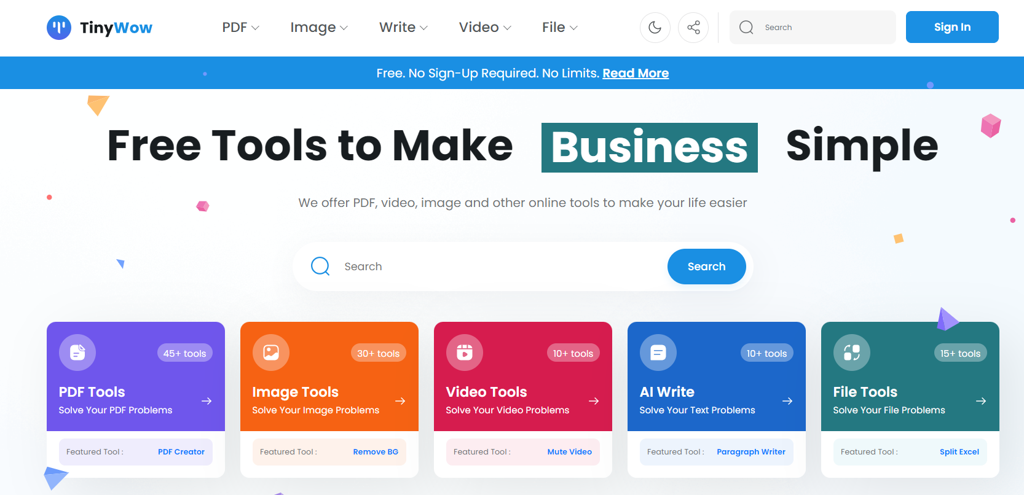Open the AI Write card title
The width and height of the screenshot is (1024, 495).
[x=667, y=392]
